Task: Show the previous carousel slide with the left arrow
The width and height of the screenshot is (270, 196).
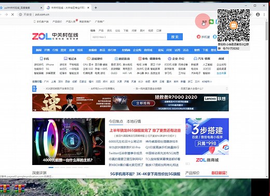Action: 35,142
